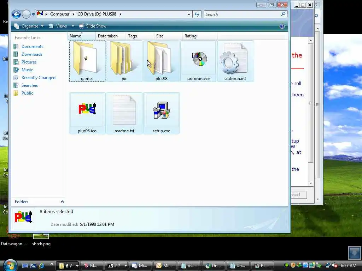Switch to the Un... taskbar window
This screenshot has width=362, height=271.
click(238, 266)
